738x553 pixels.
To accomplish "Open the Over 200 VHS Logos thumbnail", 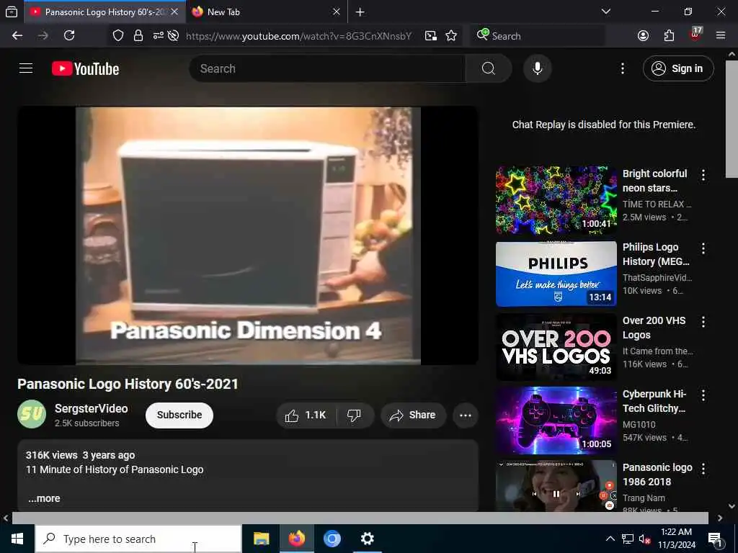I will tap(556, 346).
